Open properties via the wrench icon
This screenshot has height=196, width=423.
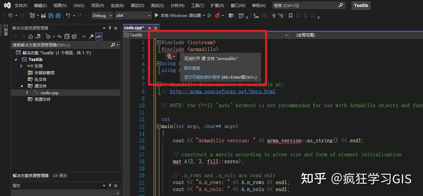coord(91,36)
